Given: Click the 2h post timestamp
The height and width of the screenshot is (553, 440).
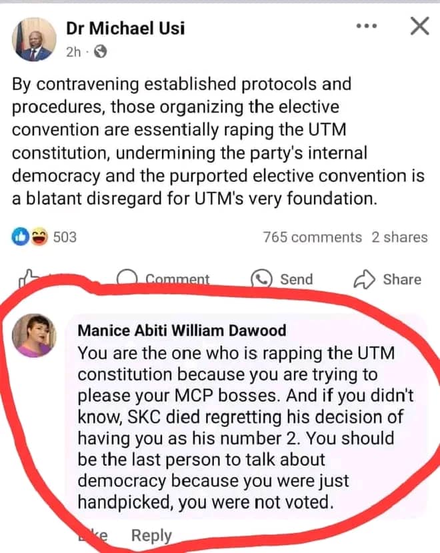Looking at the screenshot, I should tap(73, 51).
